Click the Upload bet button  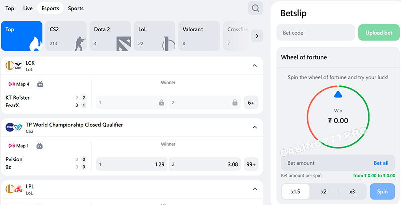click(379, 33)
